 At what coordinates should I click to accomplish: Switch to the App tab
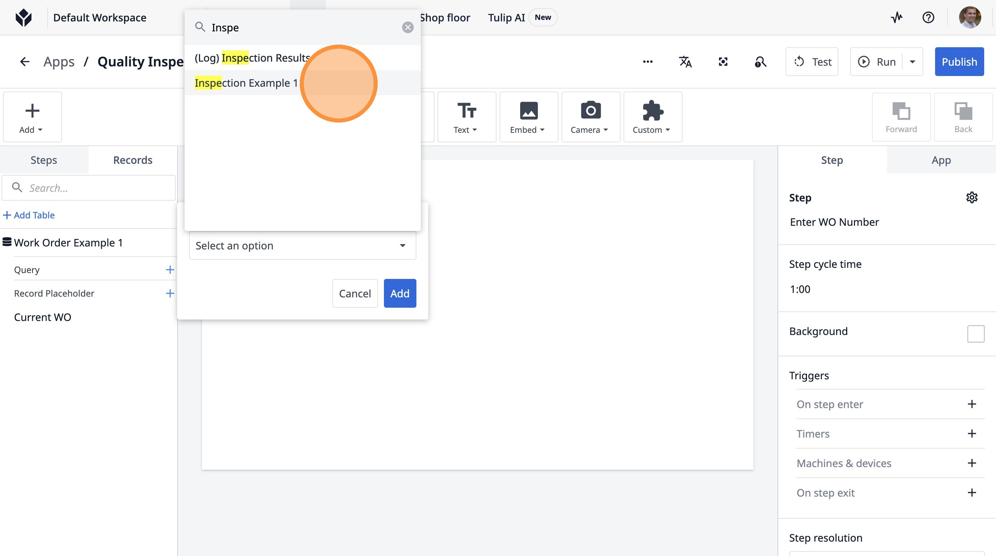(x=941, y=160)
